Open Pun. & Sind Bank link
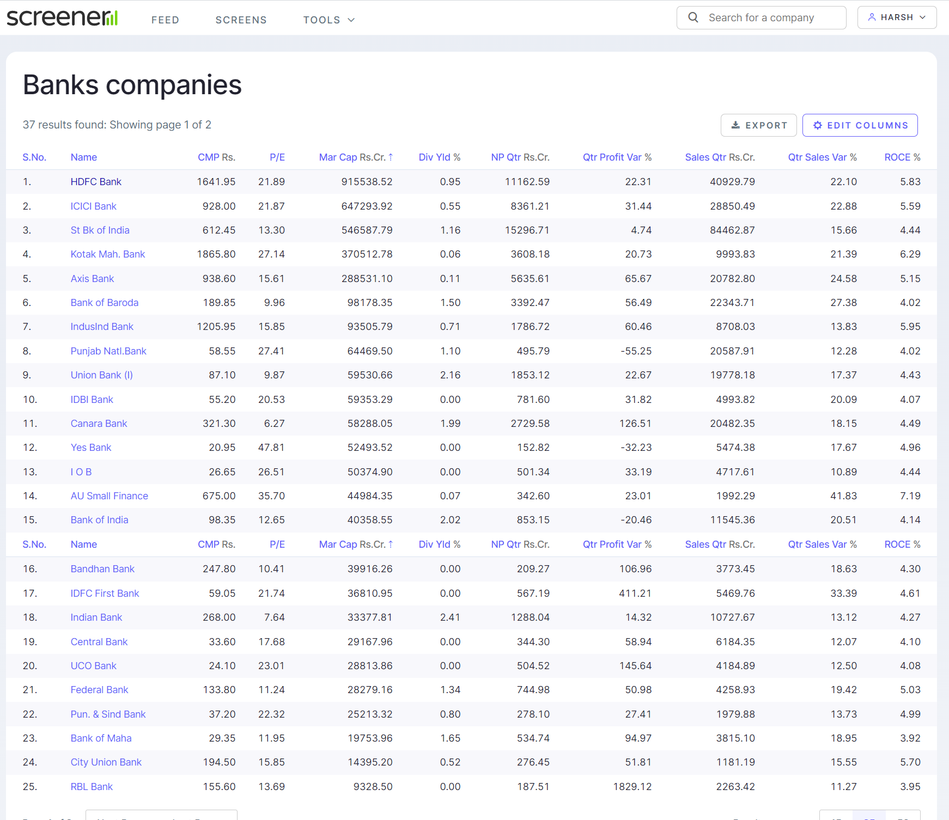This screenshot has width=949, height=820. [x=108, y=714]
